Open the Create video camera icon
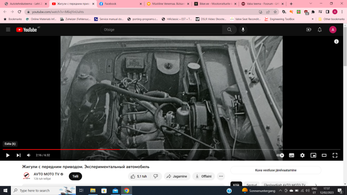 [x=309, y=29]
